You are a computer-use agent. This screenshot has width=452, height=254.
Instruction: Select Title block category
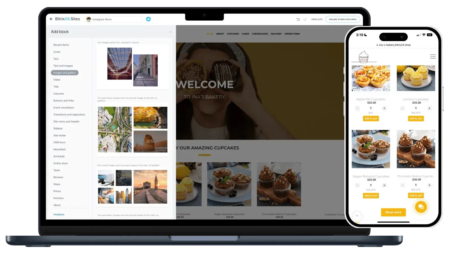tap(56, 87)
